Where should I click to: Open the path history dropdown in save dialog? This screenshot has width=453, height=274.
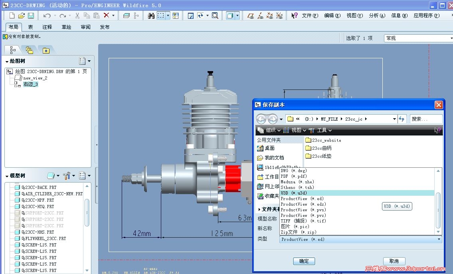[394, 119]
